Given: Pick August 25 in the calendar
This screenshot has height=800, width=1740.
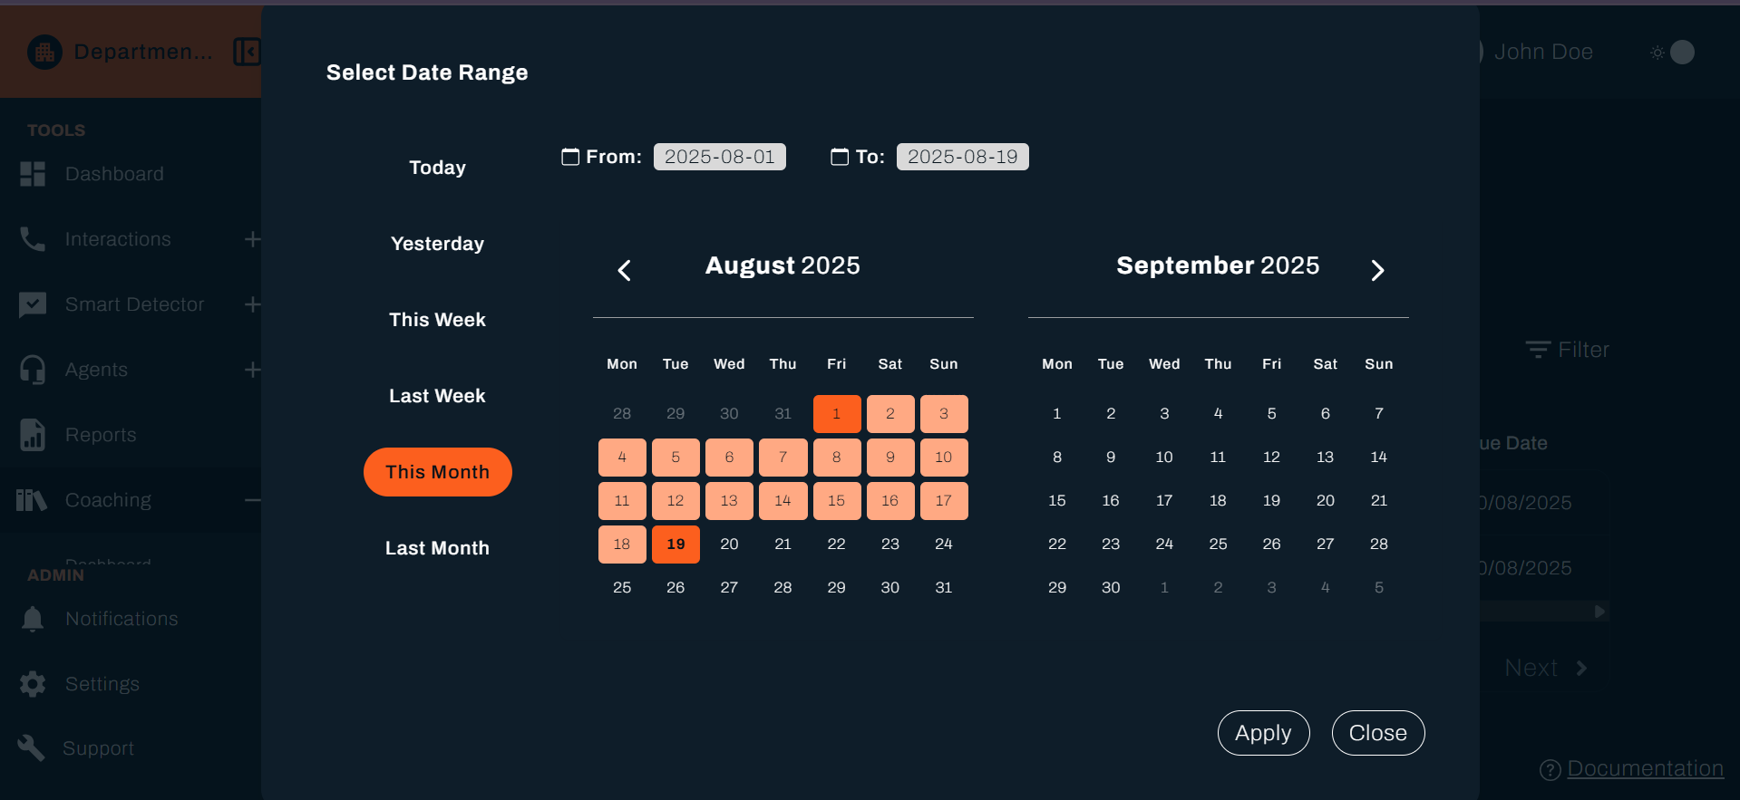Looking at the screenshot, I should click(622, 588).
